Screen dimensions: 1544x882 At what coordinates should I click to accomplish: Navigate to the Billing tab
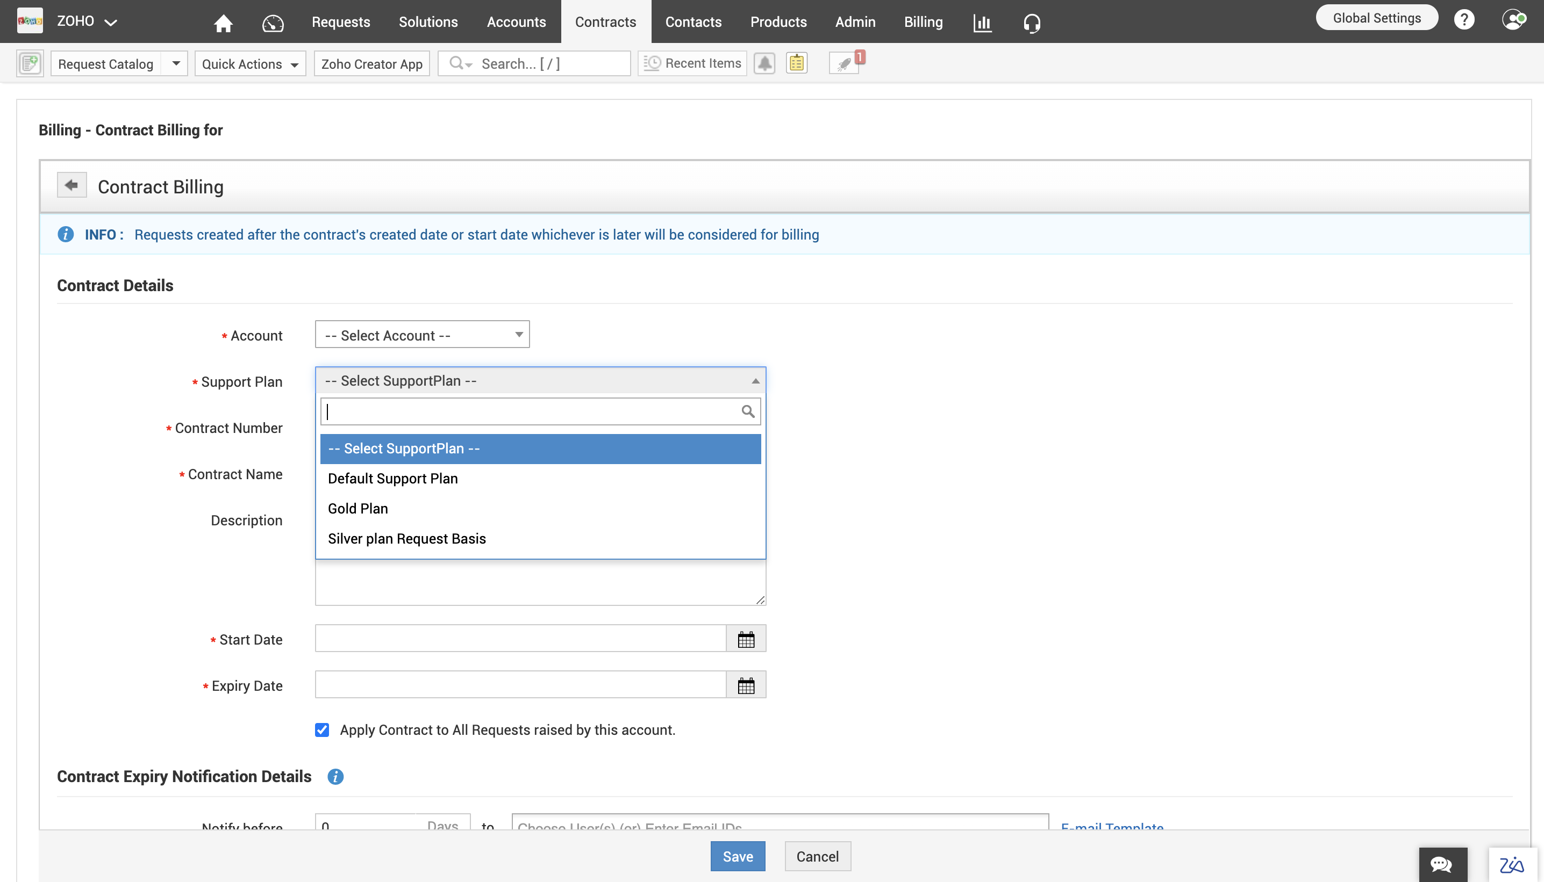pos(921,20)
